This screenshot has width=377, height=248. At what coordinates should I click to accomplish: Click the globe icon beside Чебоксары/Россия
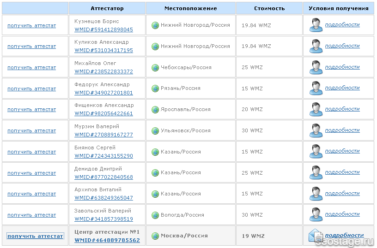tap(155, 68)
